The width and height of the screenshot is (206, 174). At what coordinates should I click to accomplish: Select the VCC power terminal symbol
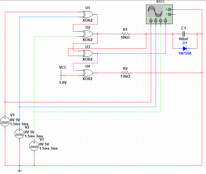tap(62, 73)
